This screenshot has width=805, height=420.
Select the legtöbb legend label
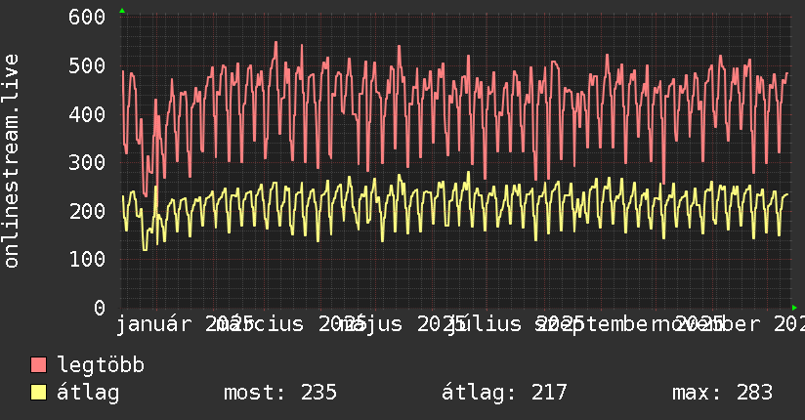click(101, 365)
